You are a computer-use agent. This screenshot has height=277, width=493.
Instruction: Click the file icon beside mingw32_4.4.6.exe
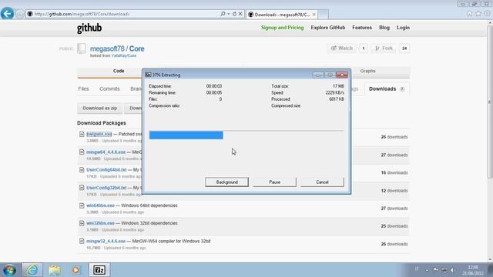[x=82, y=241]
